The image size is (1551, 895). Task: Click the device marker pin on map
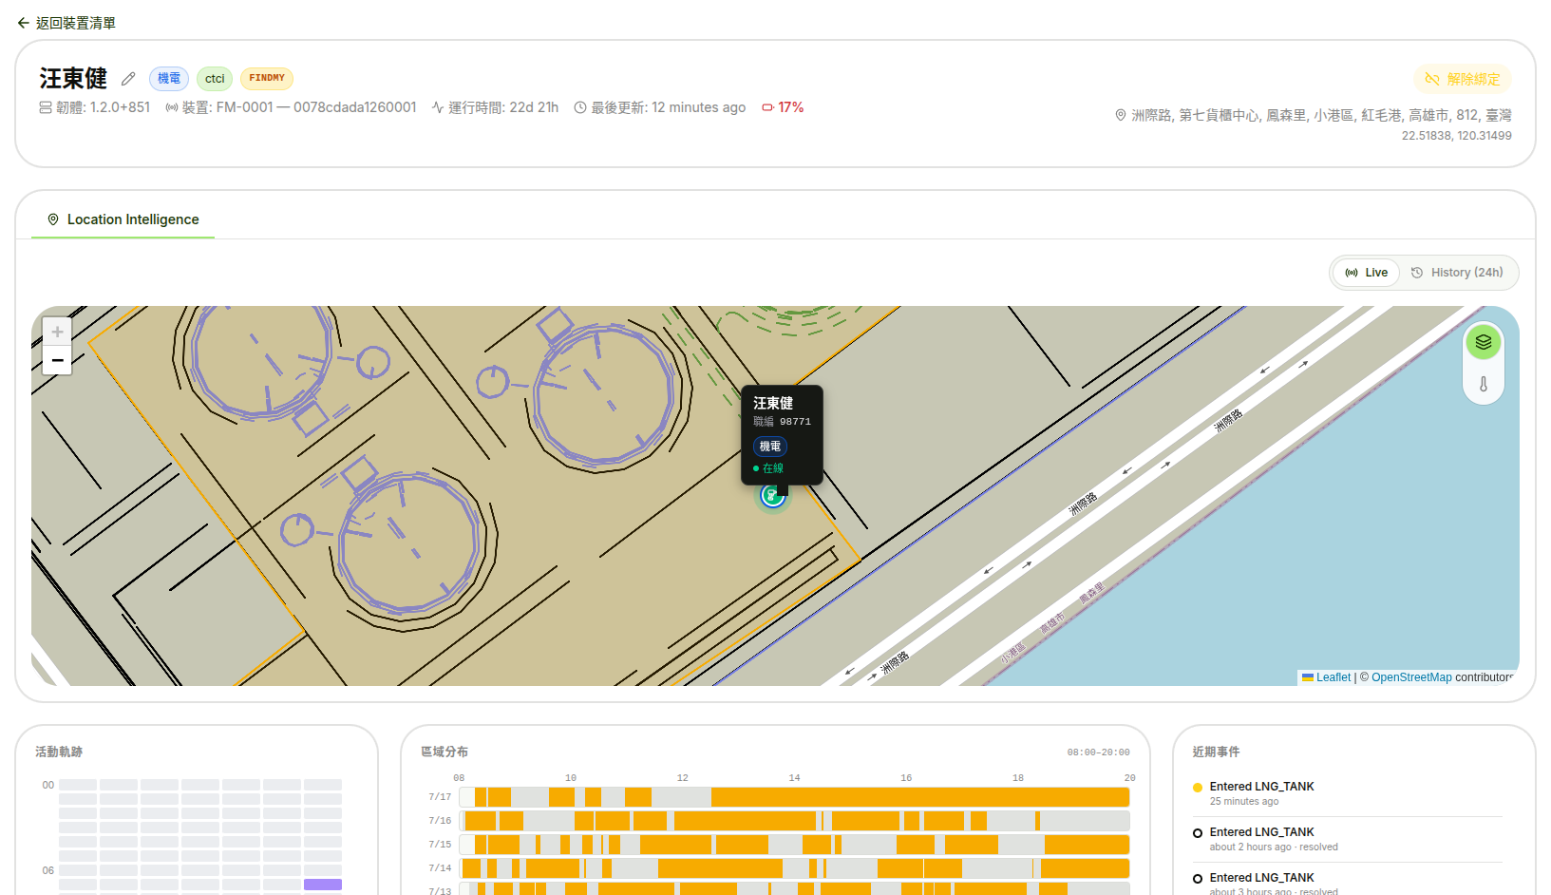point(772,496)
